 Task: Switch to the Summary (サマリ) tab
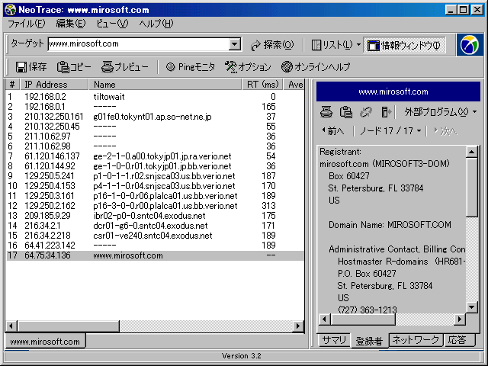click(334, 340)
